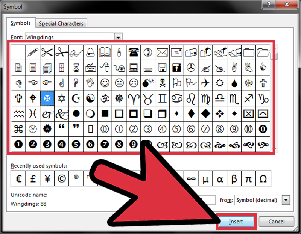Choose the hourglass symbol
Image resolution: width=301 pixels, height=234 pixels.
click(x=76, y=68)
